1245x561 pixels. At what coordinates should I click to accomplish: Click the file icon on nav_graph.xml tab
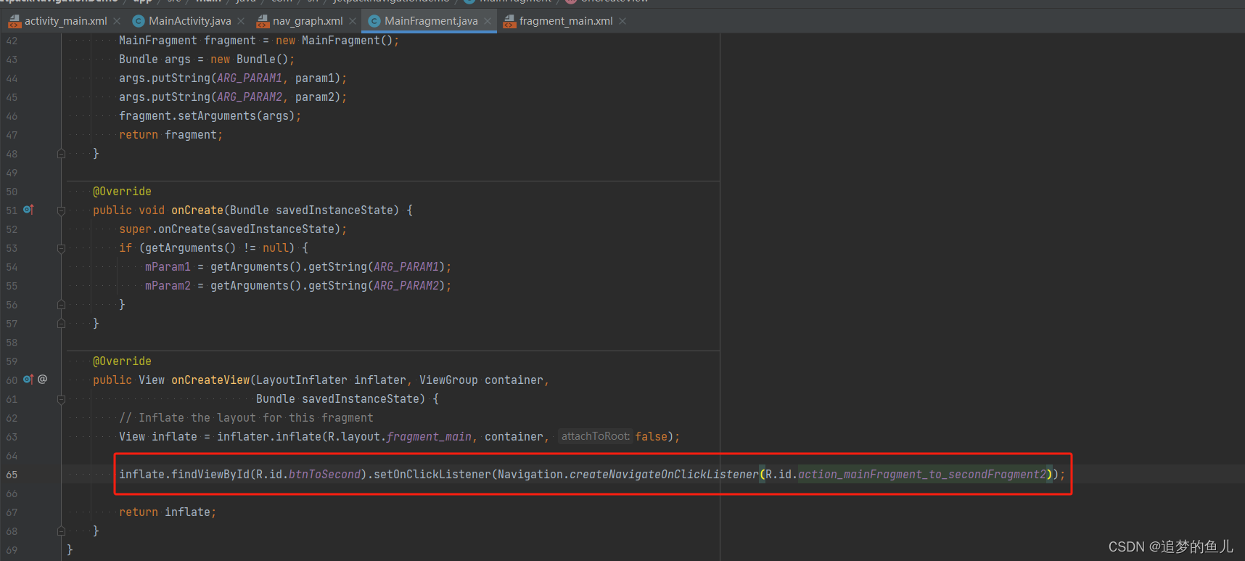click(x=263, y=21)
